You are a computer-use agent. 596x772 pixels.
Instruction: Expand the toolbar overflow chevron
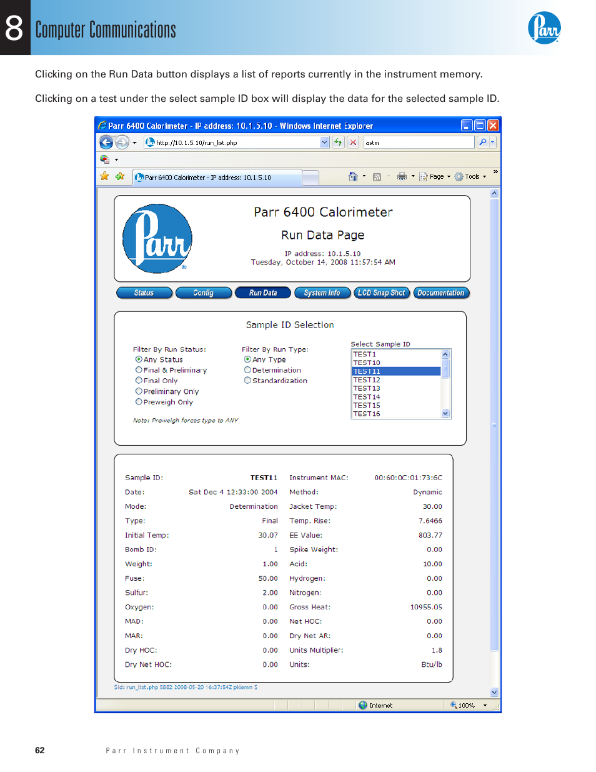point(495,171)
